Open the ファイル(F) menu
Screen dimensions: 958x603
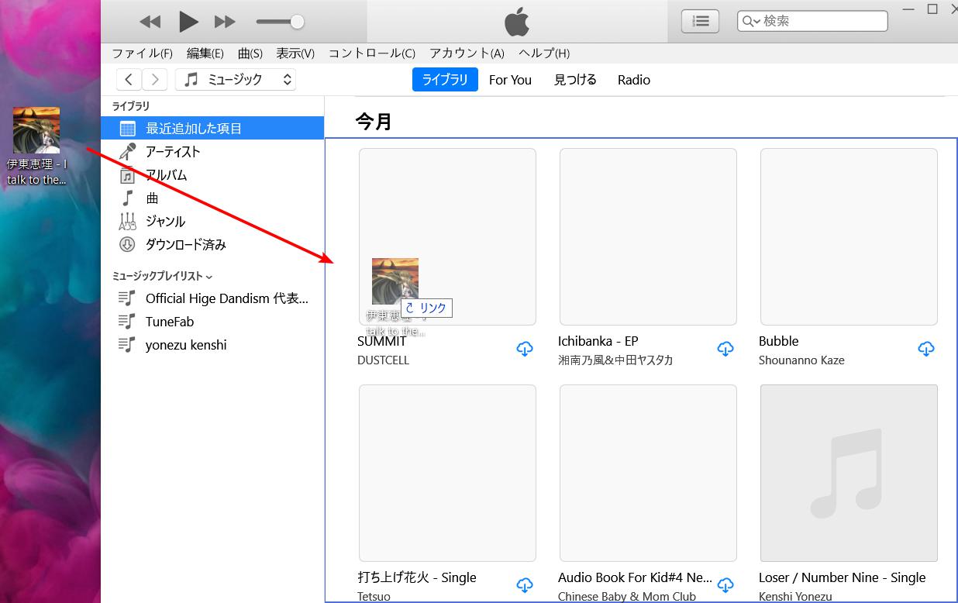coord(143,53)
